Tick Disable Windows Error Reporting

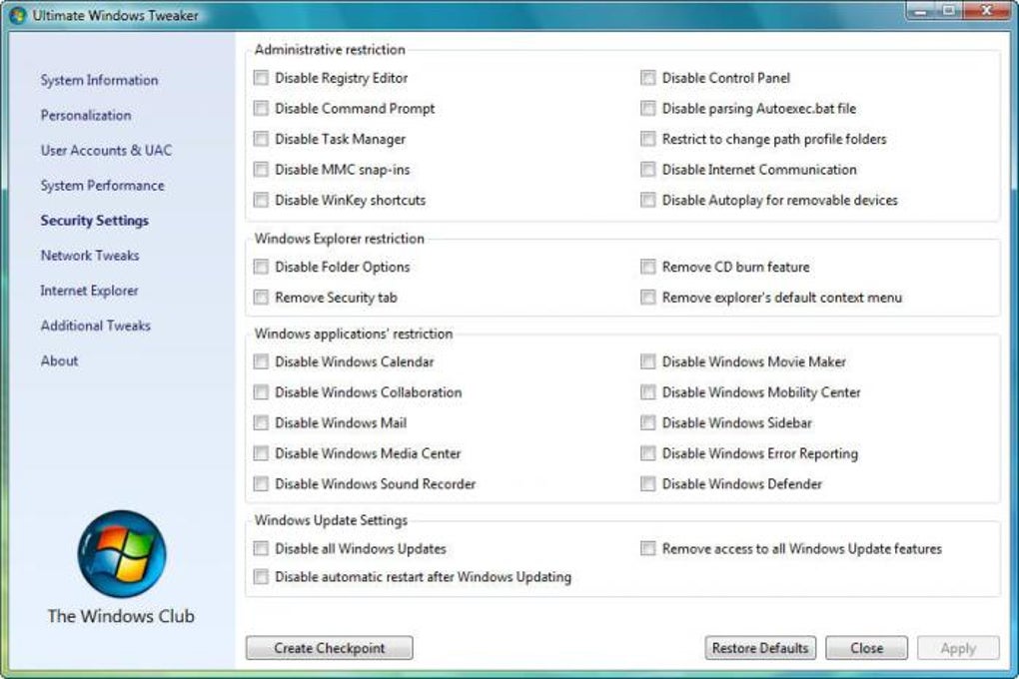tap(648, 453)
